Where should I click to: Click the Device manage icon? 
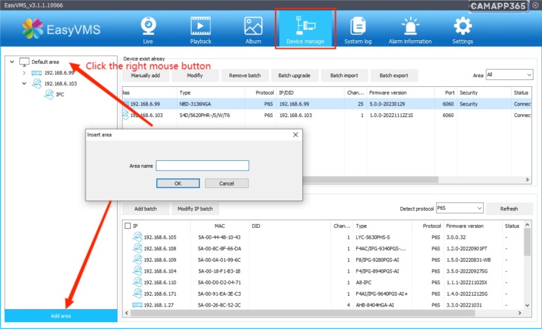305,26
